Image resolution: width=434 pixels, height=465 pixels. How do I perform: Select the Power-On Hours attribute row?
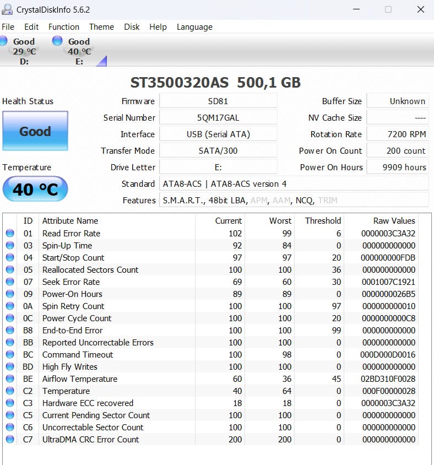[x=72, y=294]
